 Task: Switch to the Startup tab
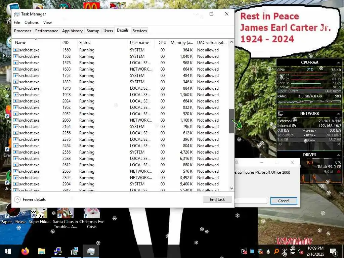coord(93,31)
